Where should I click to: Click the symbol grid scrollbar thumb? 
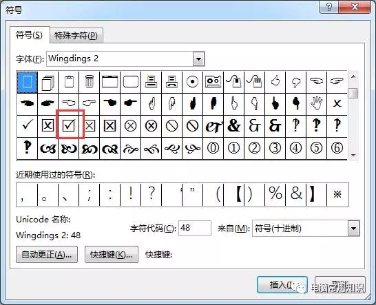pyautogui.click(x=353, y=93)
